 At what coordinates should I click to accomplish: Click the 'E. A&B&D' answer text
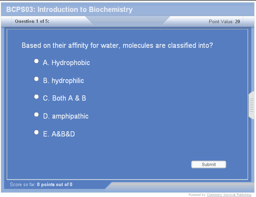[59, 134]
